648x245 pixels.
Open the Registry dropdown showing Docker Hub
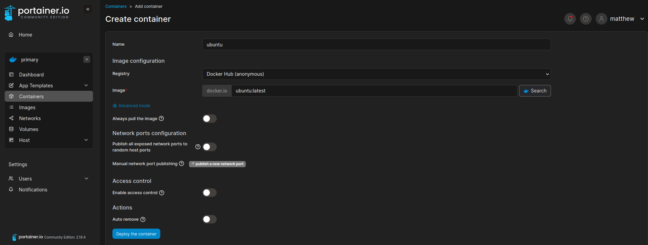coord(376,74)
